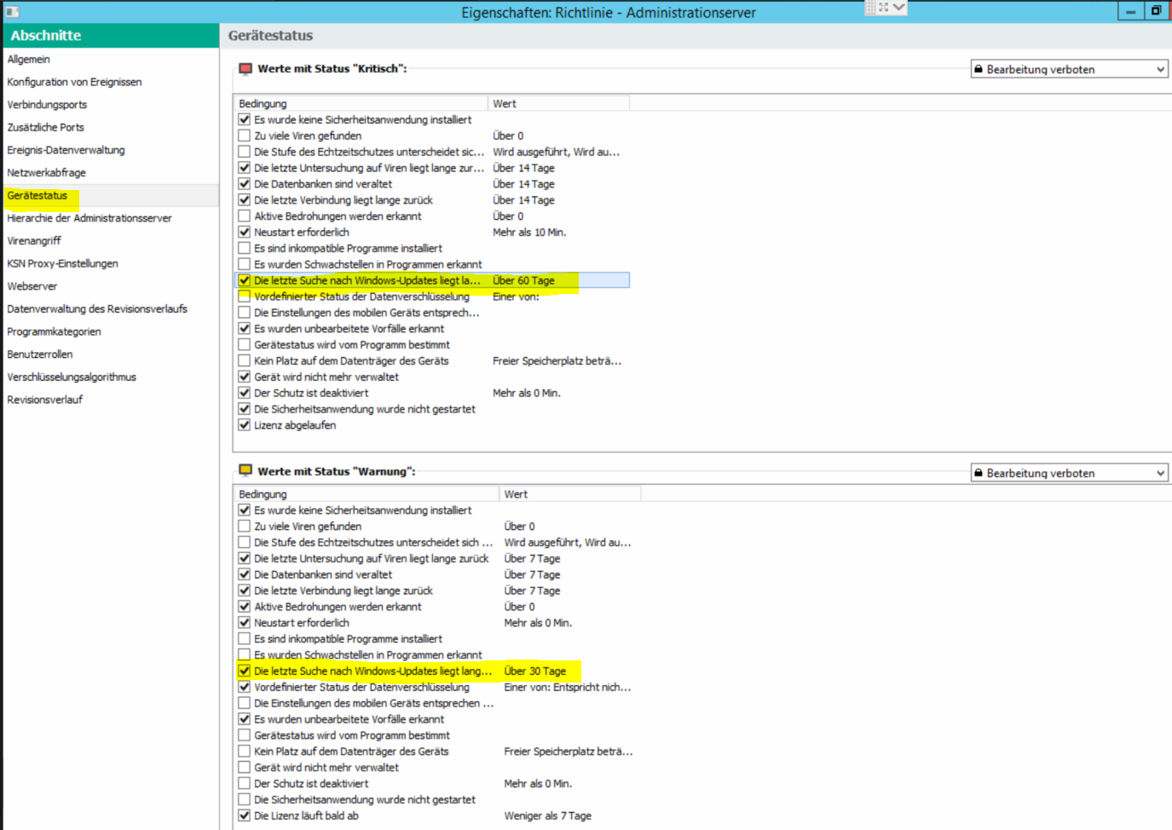
Task: Go to the "Virenangriff" section
Action: tap(34, 241)
